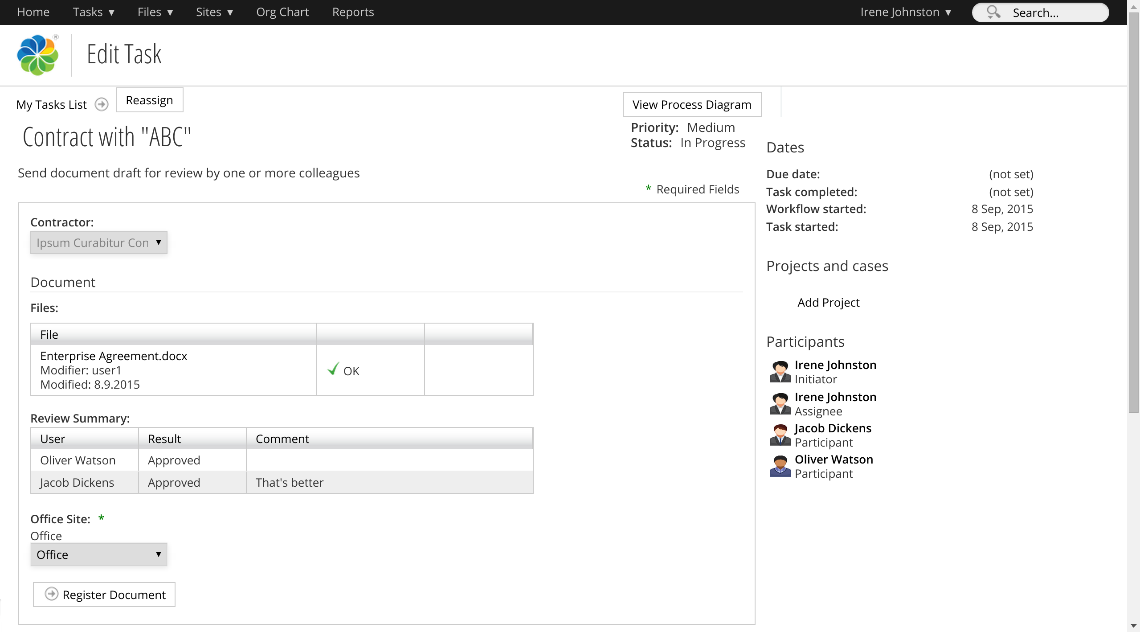This screenshot has width=1140, height=632.
Task: Open the Tasks menu
Action: (x=94, y=12)
